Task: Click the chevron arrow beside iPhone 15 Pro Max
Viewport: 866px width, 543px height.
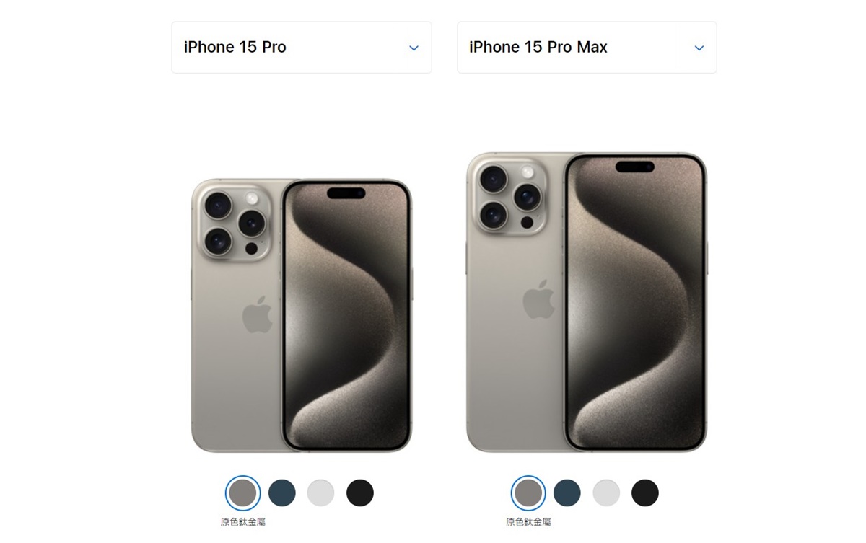Action: coord(699,48)
